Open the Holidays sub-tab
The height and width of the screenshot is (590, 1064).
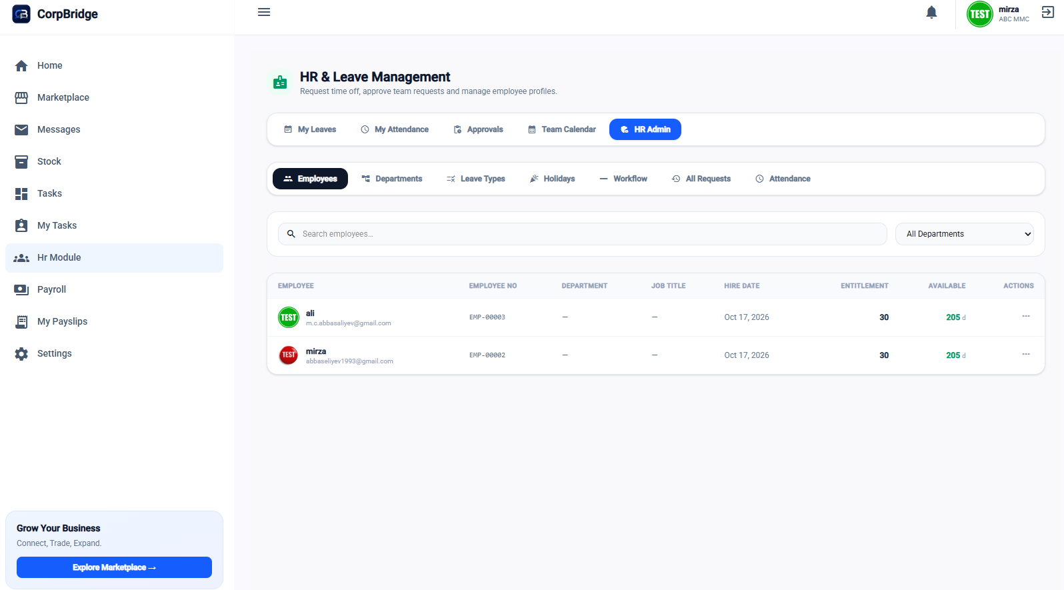552,179
